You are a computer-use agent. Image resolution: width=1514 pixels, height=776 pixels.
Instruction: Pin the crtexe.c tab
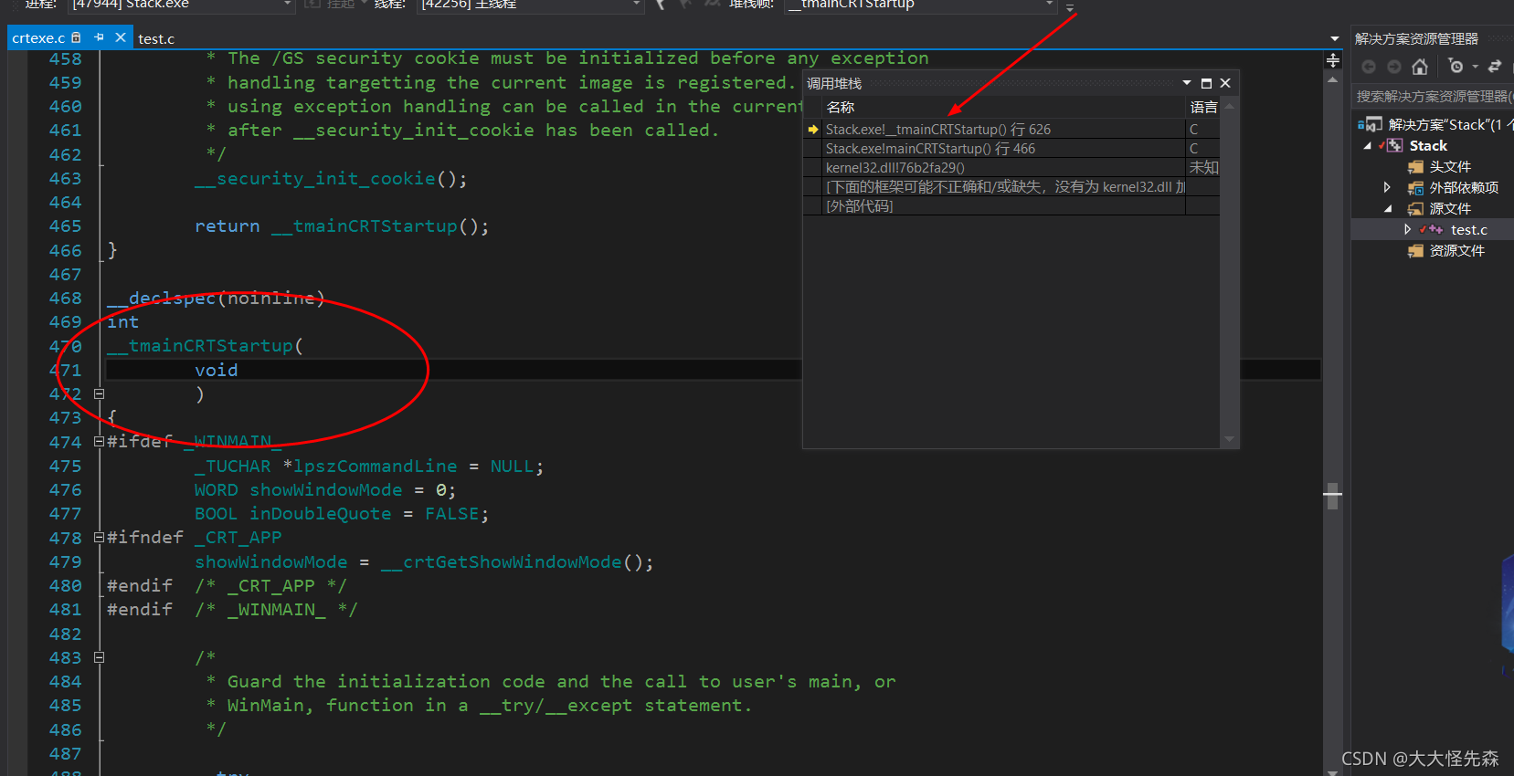pyautogui.click(x=99, y=37)
